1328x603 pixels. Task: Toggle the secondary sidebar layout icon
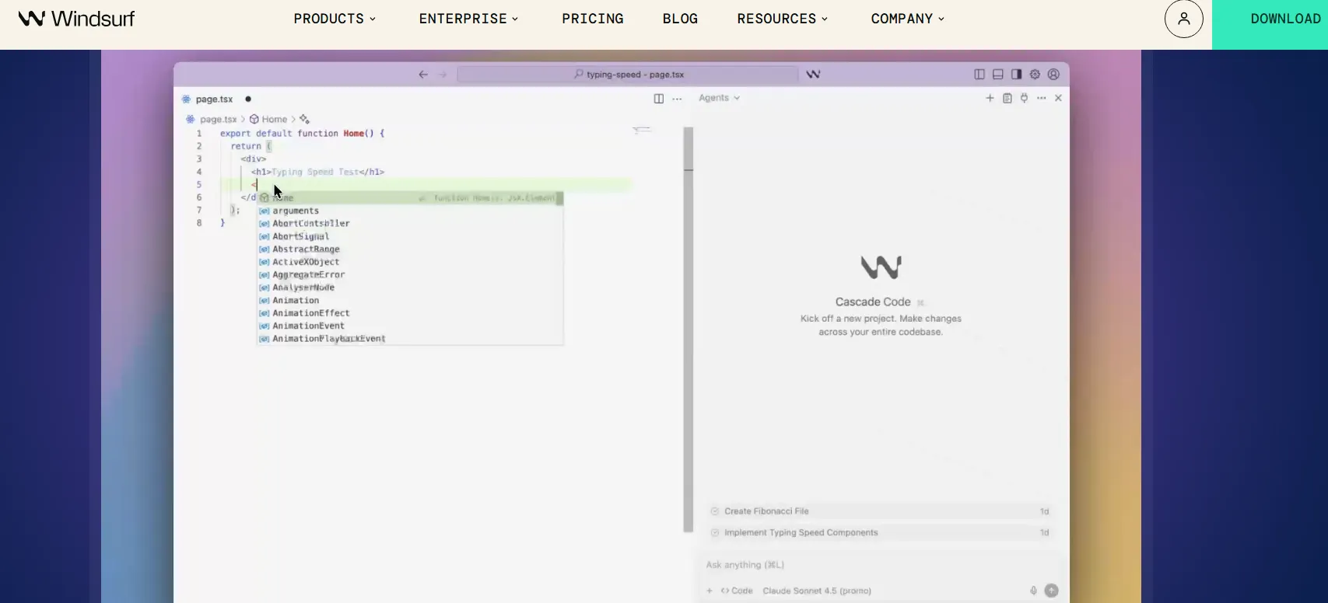[1017, 75]
